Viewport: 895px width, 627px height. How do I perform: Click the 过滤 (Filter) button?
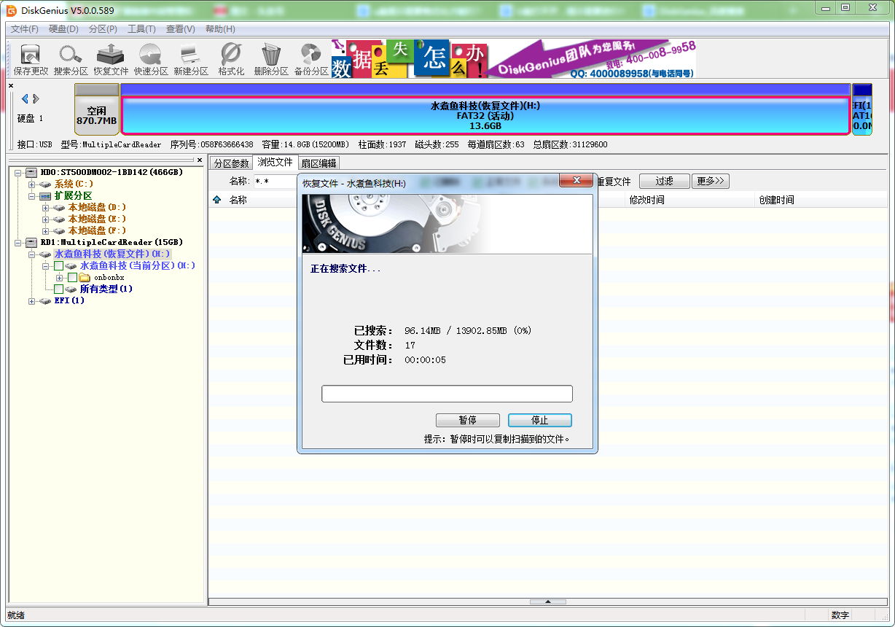pyautogui.click(x=664, y=182)
